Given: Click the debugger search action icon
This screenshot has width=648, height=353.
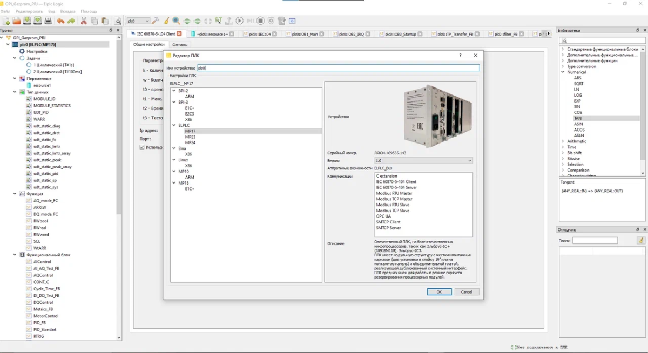Looking at the screenshot, I should tap(640, 241).
